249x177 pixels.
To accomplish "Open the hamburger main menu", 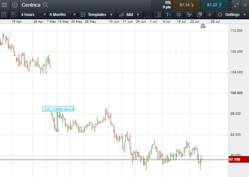I will point(4,5).
